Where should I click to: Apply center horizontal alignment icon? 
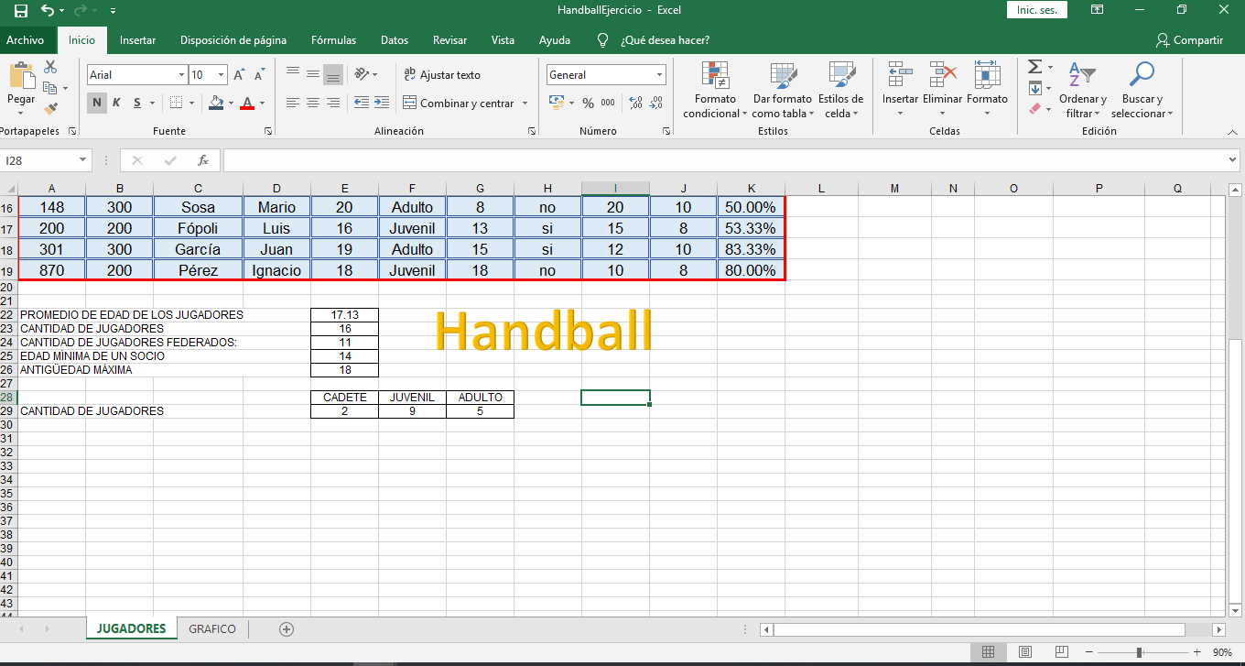[x=313, y=103]
